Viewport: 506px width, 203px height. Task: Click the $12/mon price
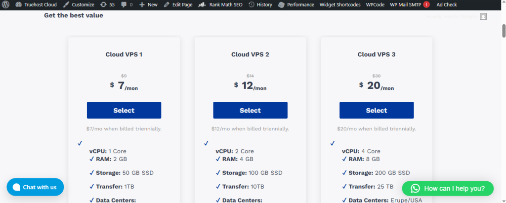pyautogui.click(x=250, y=85)
